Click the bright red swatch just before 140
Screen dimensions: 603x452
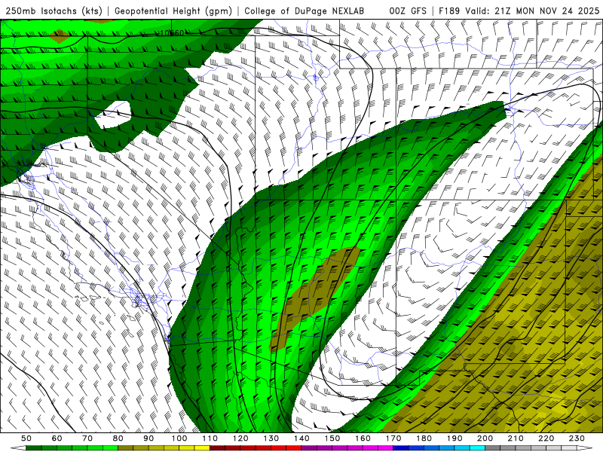pyautogui.click(x=294, y=448)
